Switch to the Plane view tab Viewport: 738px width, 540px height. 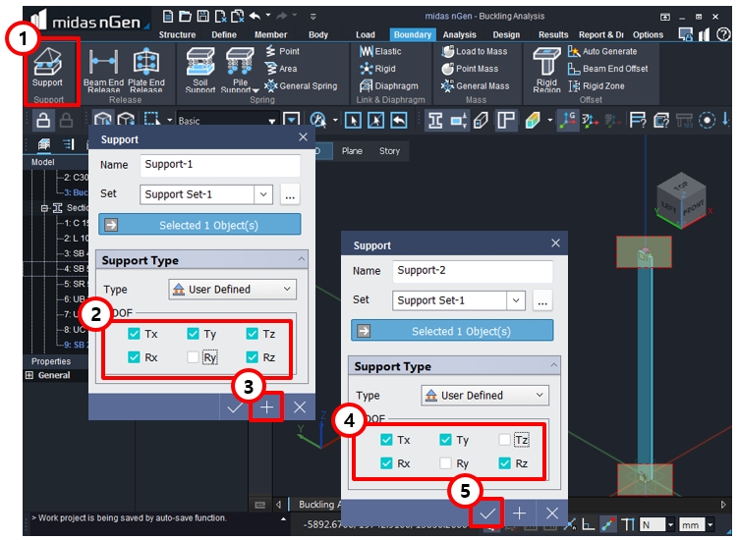(352, 151)
